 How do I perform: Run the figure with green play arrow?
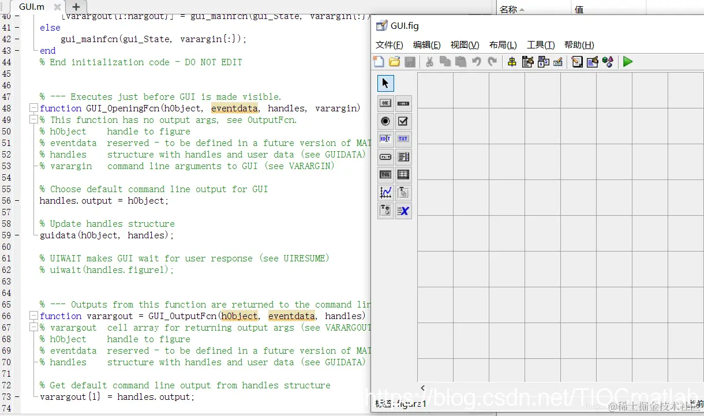point(628,62)
